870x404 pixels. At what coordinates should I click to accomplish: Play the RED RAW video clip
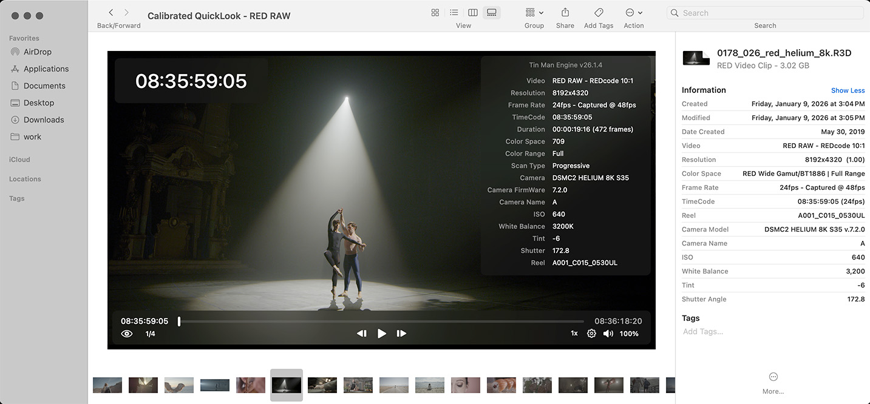[381, 334]
